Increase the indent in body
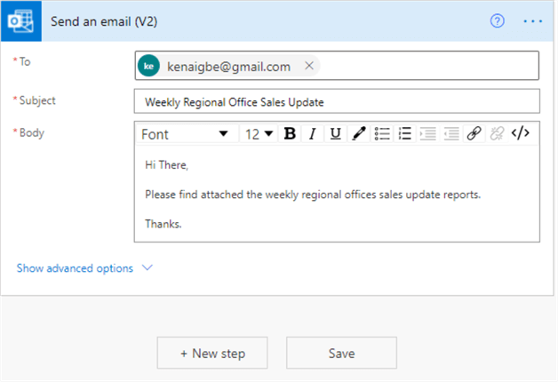This screenshot has height=382, width=558. tap(451, 134)
